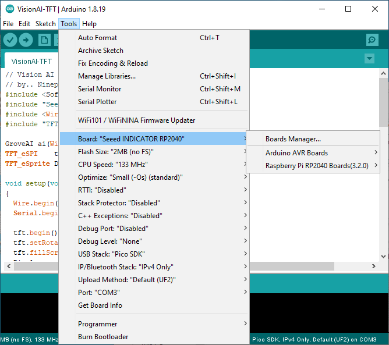Viewport: 389px width, 345px height.
Task: Minimize the Arduino window
Action: coord(322,9)
